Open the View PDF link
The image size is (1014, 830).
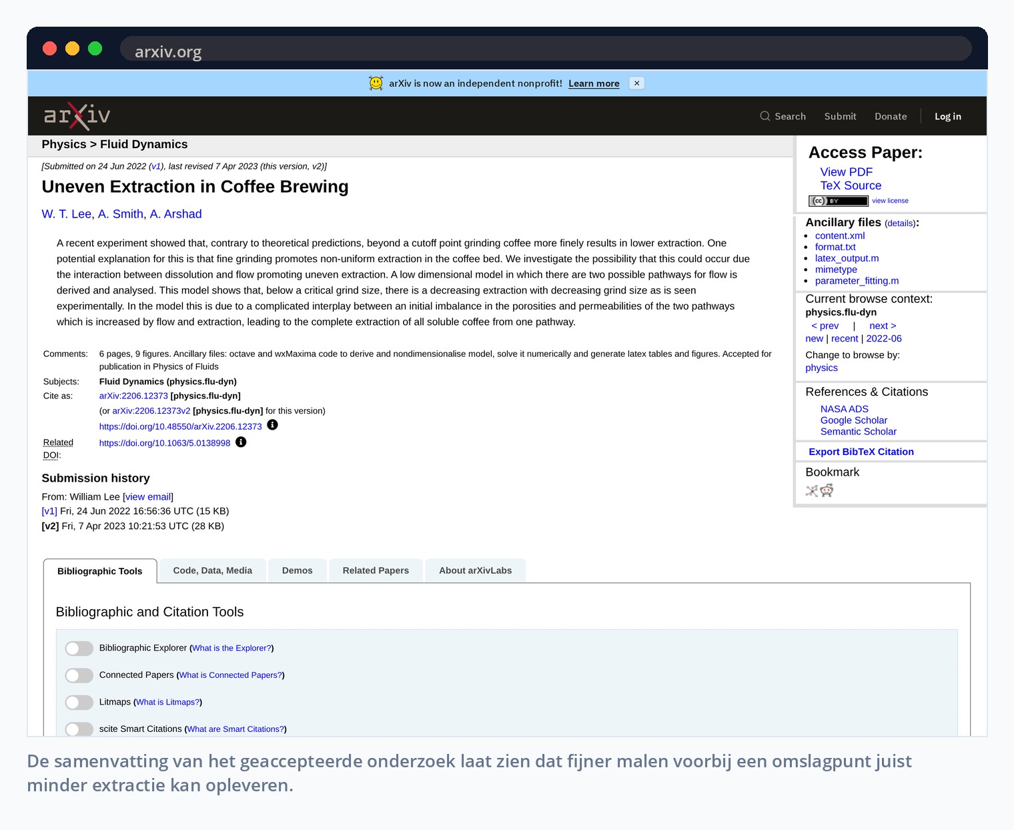point(846,172)
